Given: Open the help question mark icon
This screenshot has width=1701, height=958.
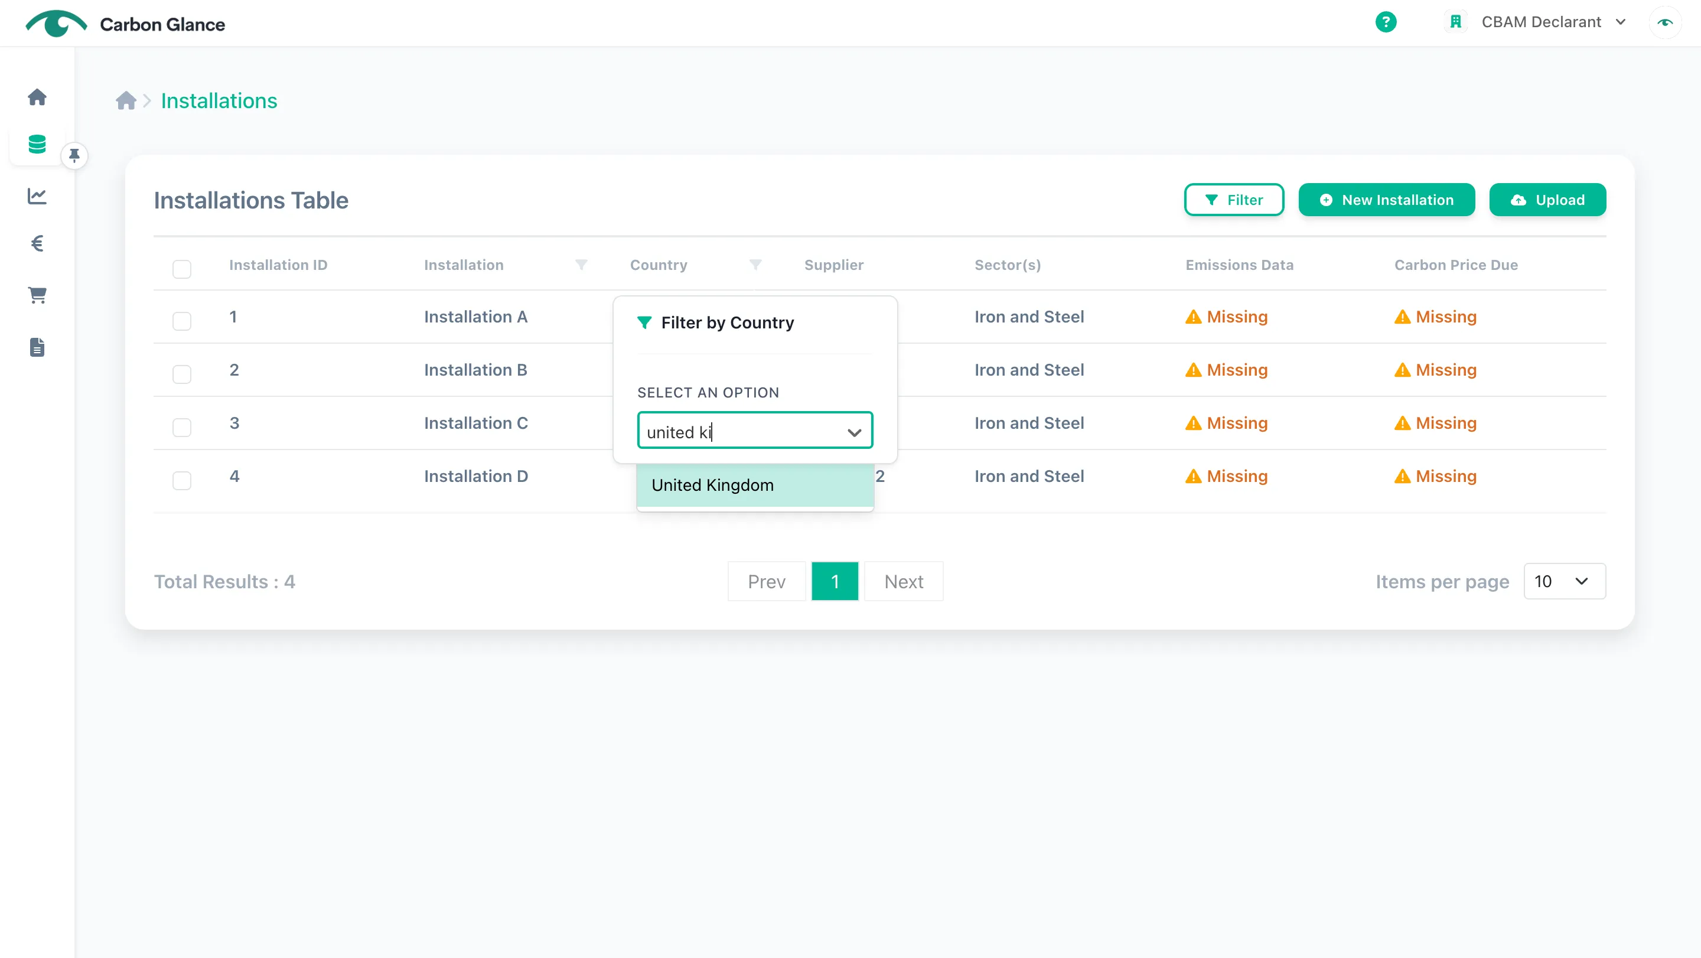Looking at the screenshot, I should [x=1386, y=22].
